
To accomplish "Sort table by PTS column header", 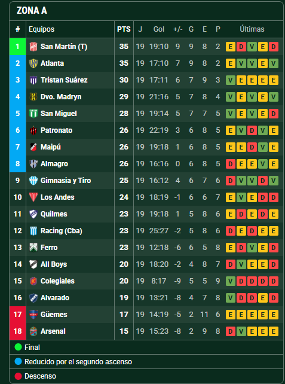I will 124,29.
